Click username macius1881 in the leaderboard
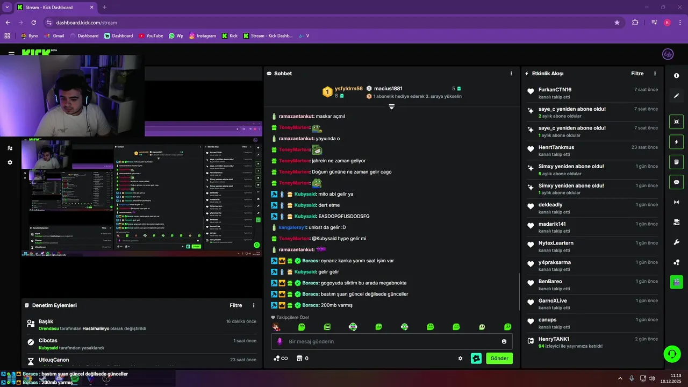 tap(388, 89)
